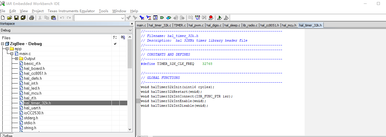Open the Window menu

[119, 11]
